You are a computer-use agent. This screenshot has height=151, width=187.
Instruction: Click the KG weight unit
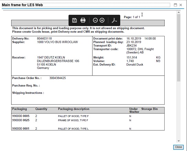(x=158, y=58)
